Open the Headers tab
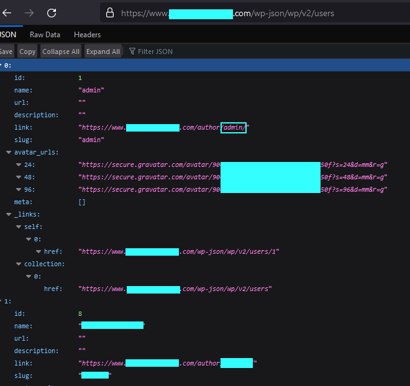This screenshot has height=386, width=410. [x=88, y=35]
